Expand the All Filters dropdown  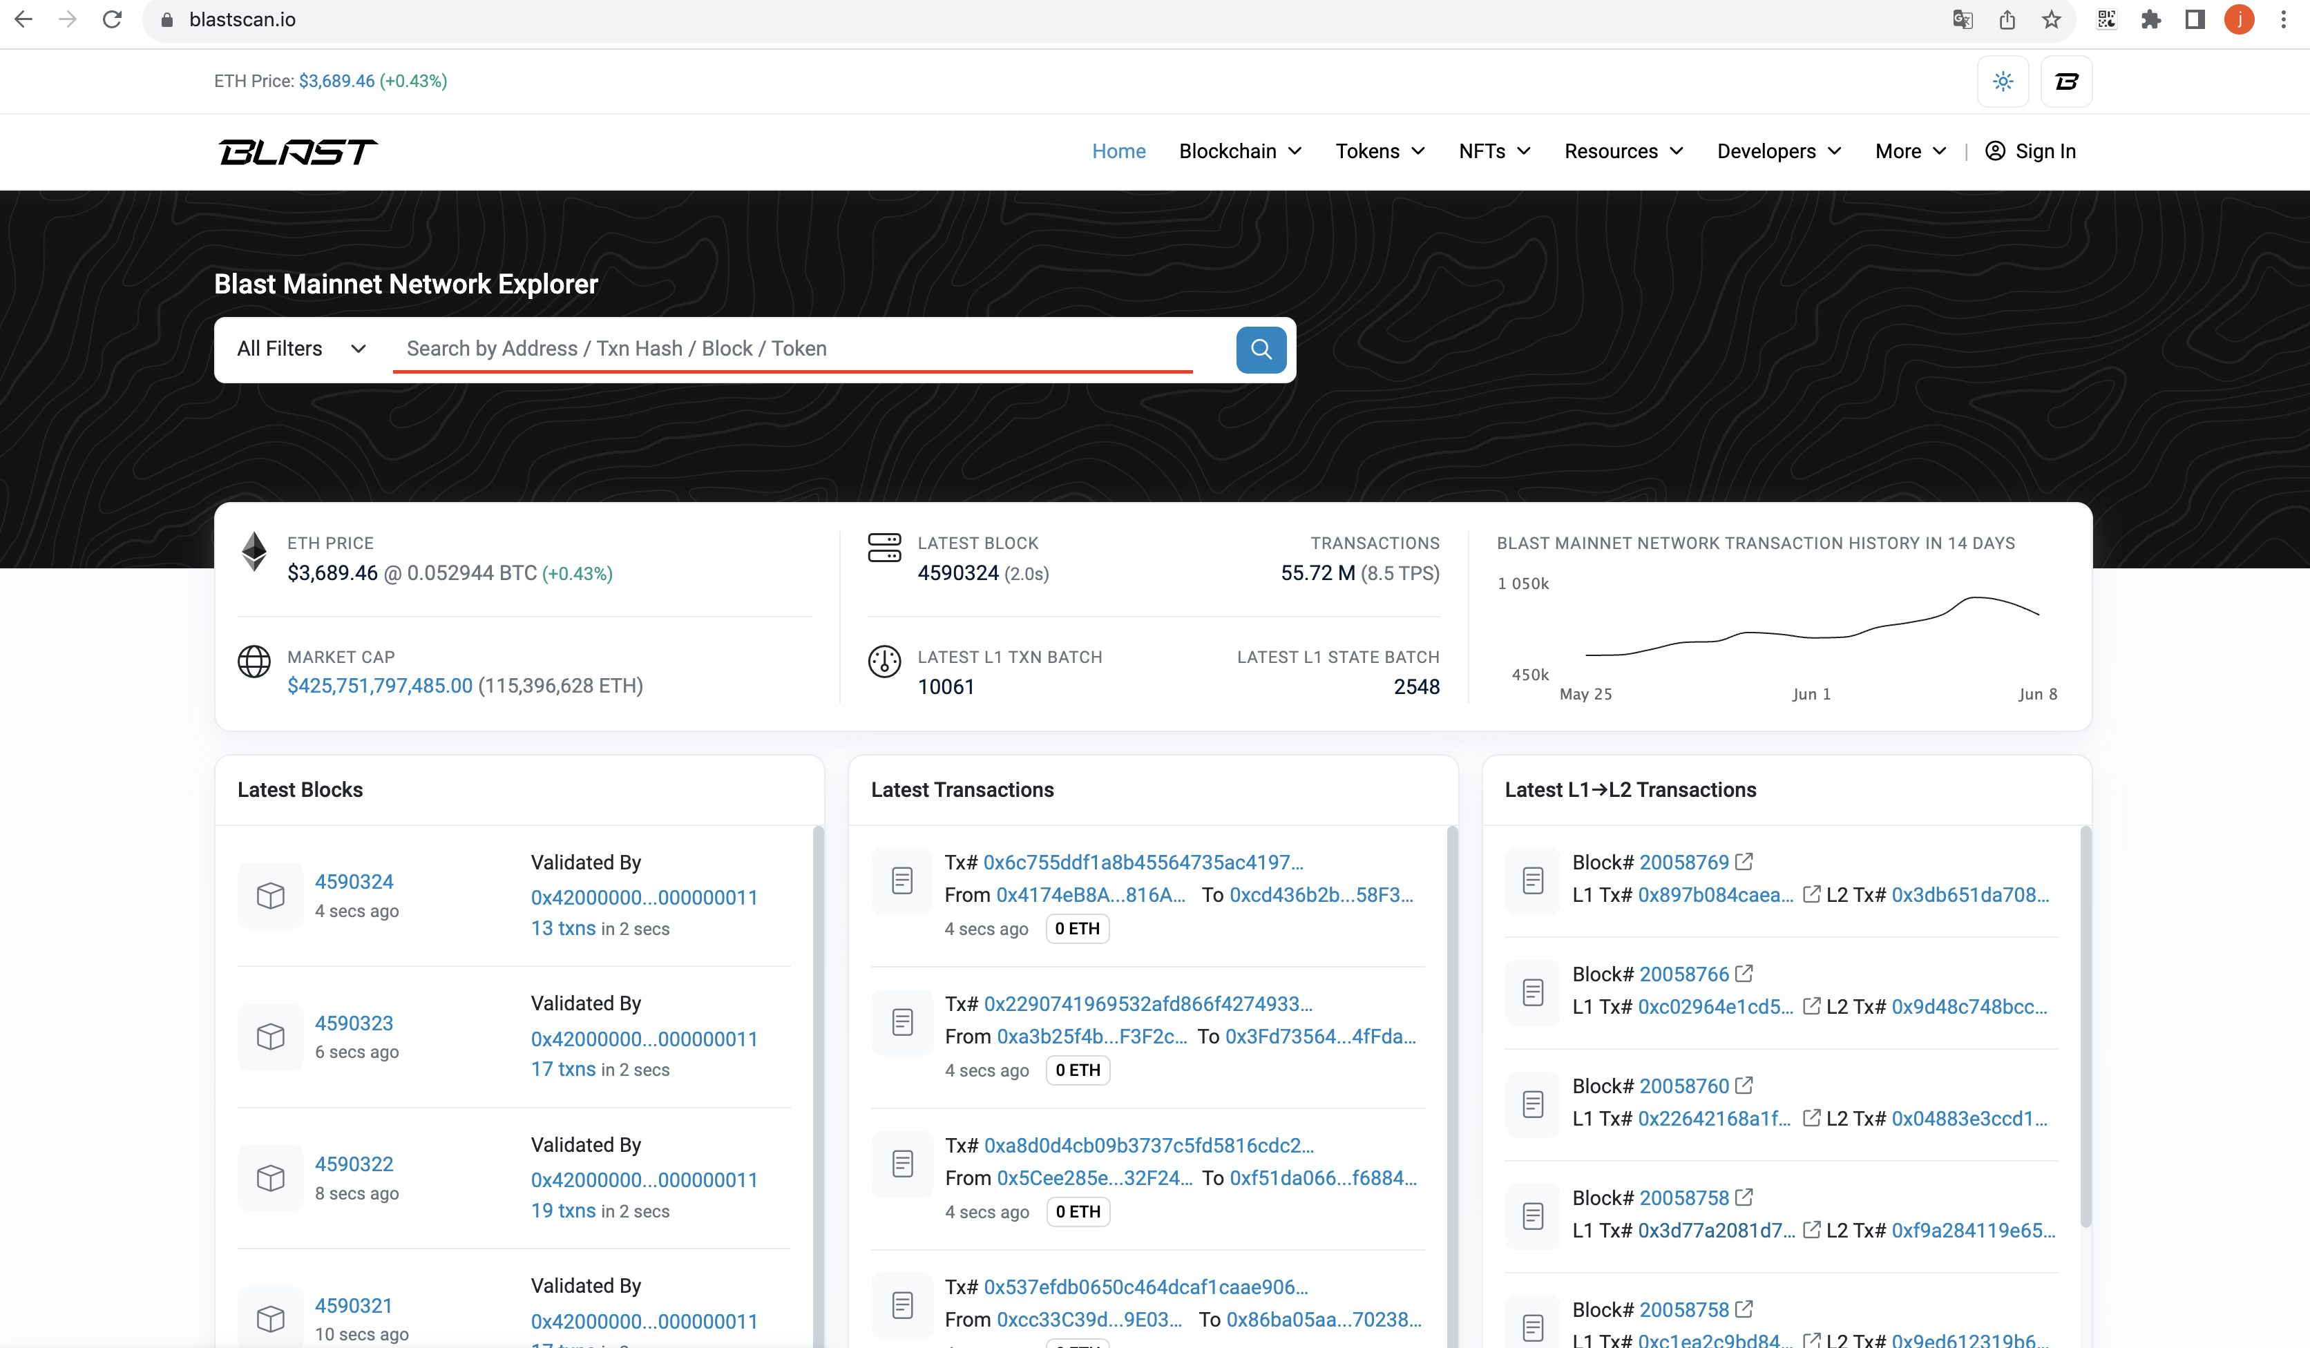302,349
